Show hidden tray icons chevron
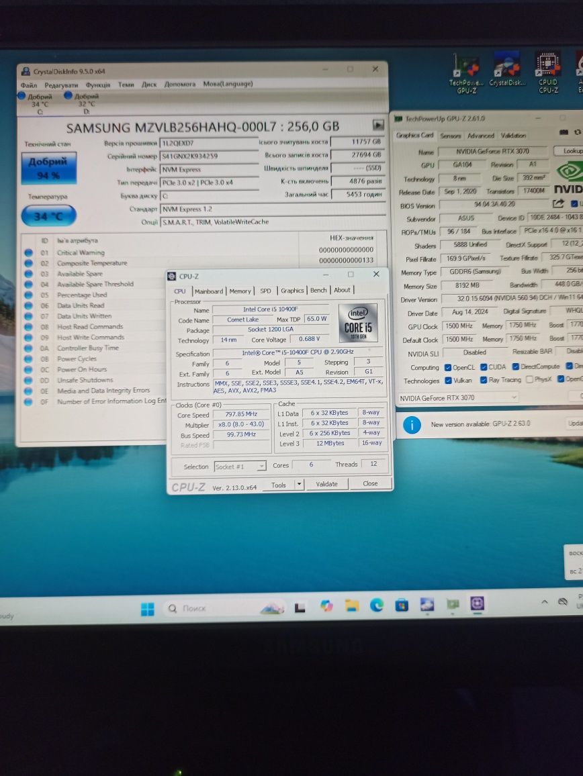583x776 pixels. (x=544, y=601)
